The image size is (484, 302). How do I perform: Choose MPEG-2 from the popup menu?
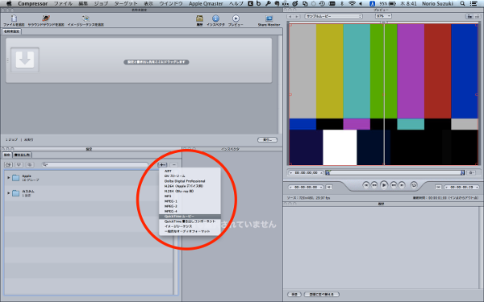[x=190, y=206]
